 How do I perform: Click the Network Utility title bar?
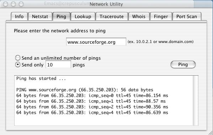point(106,4)
